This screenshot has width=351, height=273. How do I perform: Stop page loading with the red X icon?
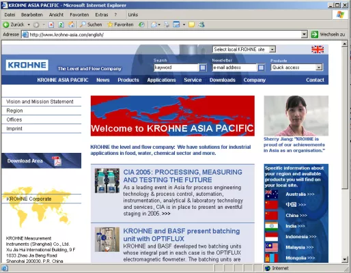(x=51, y=25)
